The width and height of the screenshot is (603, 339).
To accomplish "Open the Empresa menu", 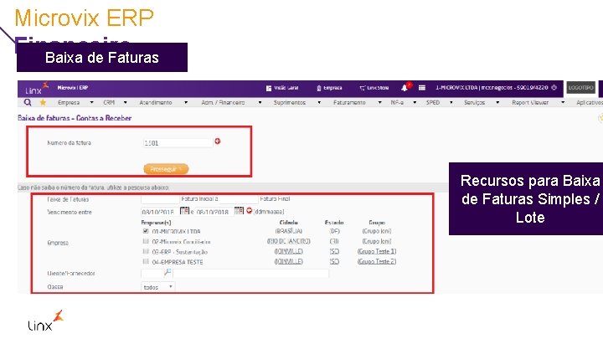I will 69,103.
